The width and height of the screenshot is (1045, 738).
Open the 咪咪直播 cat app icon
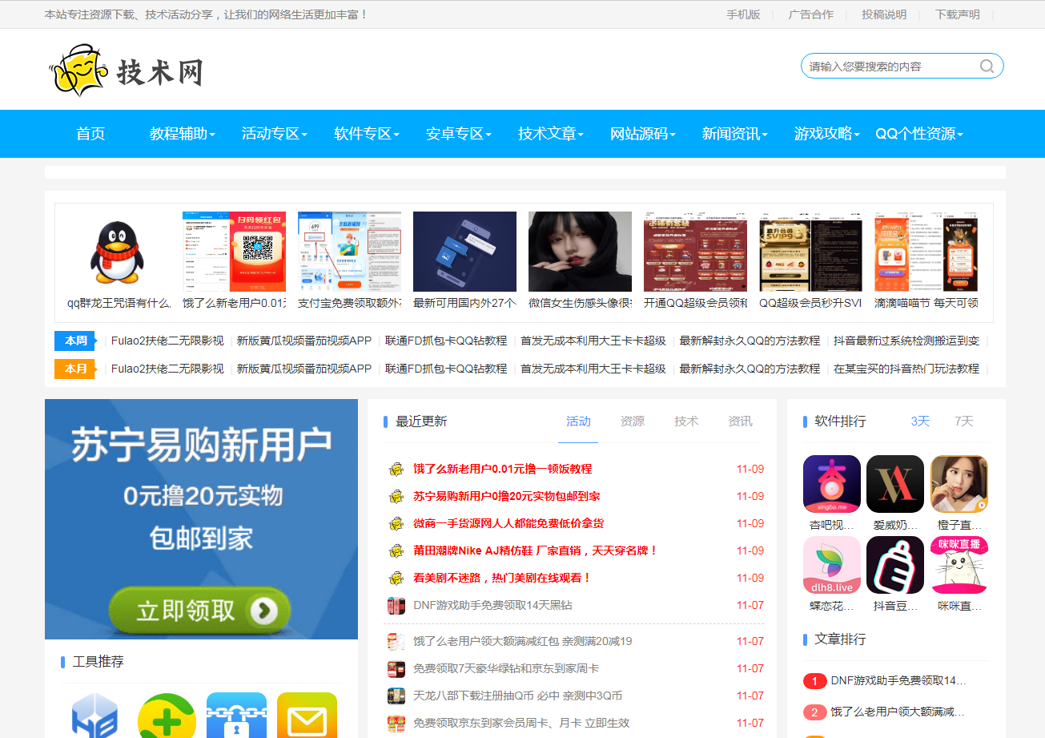point(959,565)
